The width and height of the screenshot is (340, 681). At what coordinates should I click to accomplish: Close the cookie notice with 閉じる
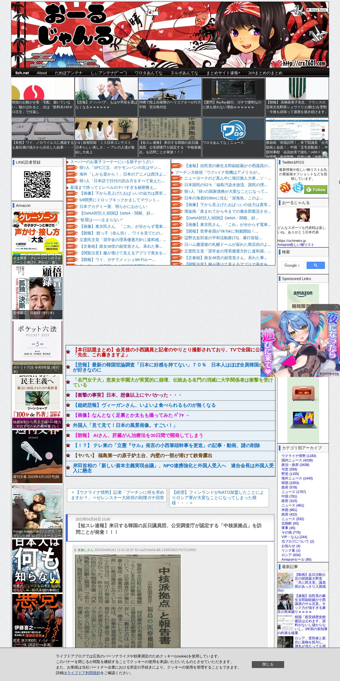268,664
